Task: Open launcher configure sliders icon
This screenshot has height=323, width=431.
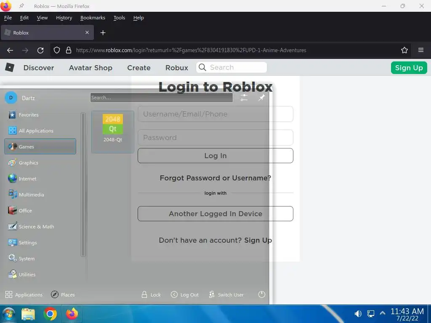Action: 244,98
